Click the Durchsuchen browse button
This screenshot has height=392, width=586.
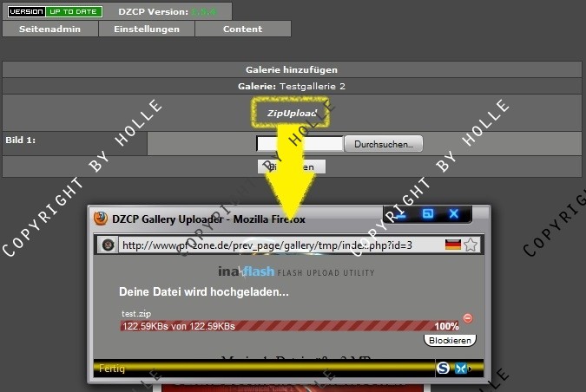click(384, 144)
